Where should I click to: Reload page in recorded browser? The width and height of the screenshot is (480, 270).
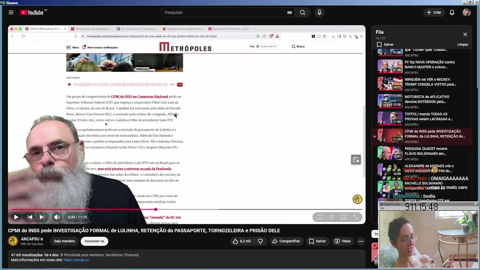point(23,36)
